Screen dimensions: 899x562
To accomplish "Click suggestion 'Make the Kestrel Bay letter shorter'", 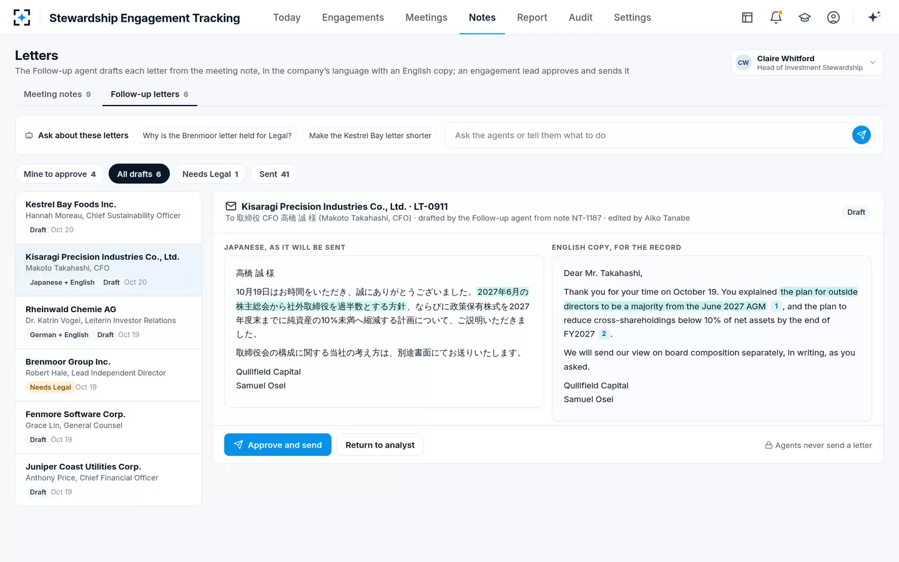I will tap(370, 136).
